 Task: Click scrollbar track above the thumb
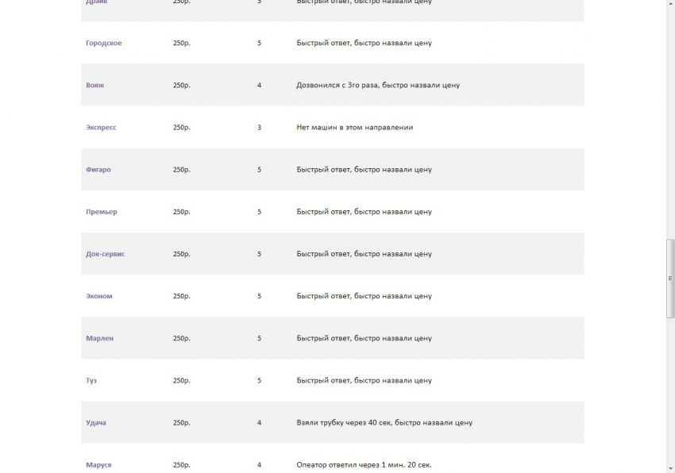(x=670, y=121)
